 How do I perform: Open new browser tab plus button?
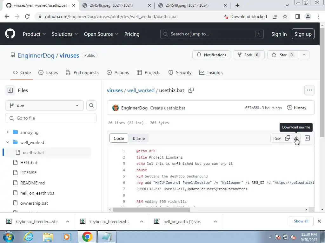click(x=237, y=5)
